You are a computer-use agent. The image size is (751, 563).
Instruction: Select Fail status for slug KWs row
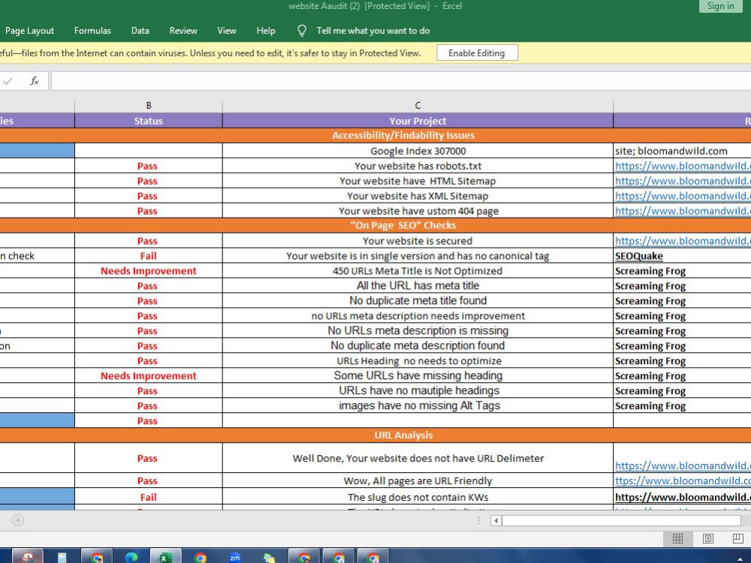point(149,498)
